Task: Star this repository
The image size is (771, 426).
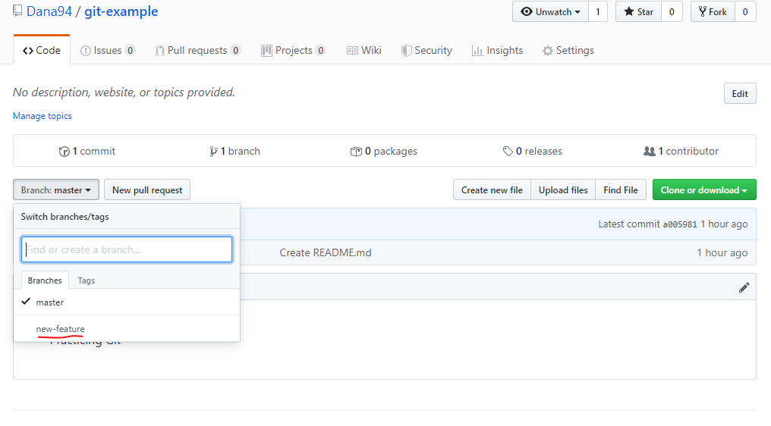Action: [x=638, y=12]
